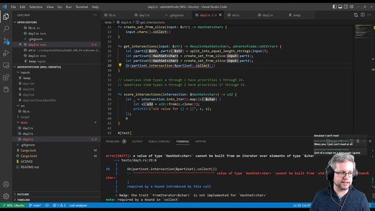Expand the target folder

coord(25,117)
